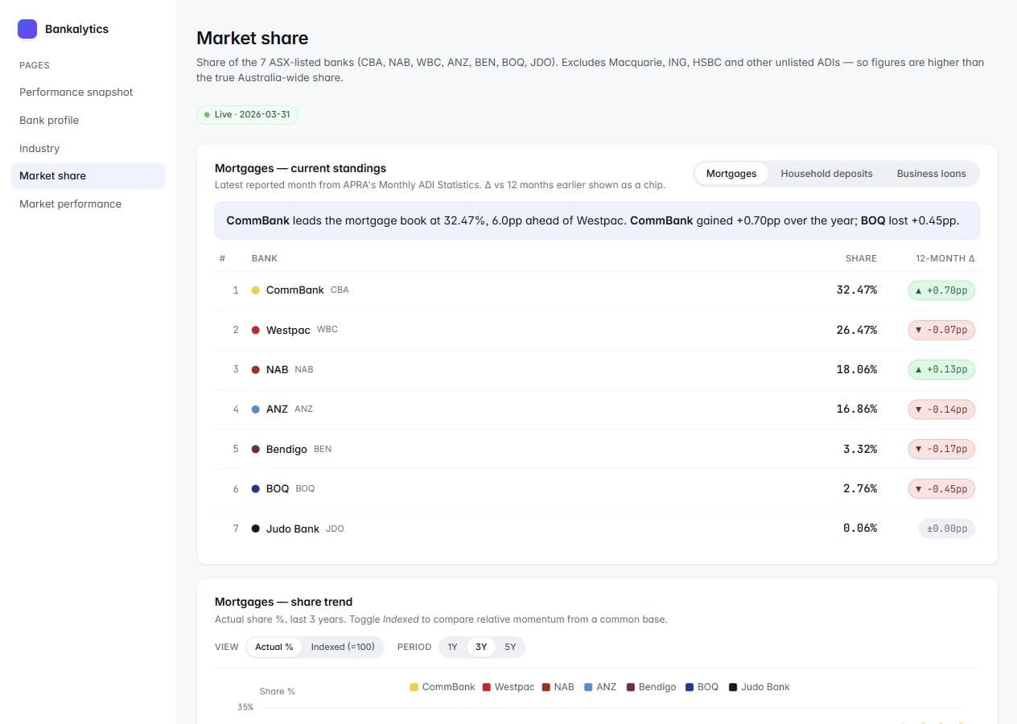This screenshot has width=1017, height=724.
Task: Set trend period to 1Y
Action: (452, 647)
